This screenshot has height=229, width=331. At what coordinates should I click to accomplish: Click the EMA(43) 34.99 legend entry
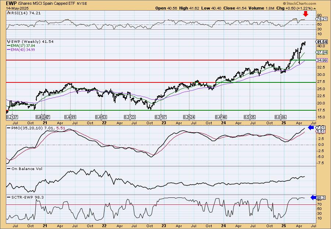(x=23, y=50)
